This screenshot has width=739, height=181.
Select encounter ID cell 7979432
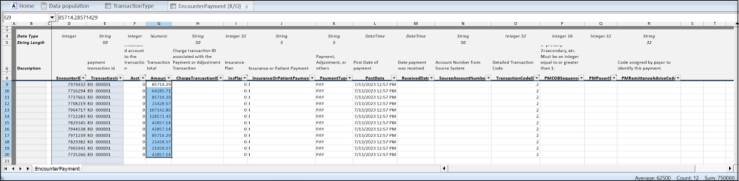[69, 84]
